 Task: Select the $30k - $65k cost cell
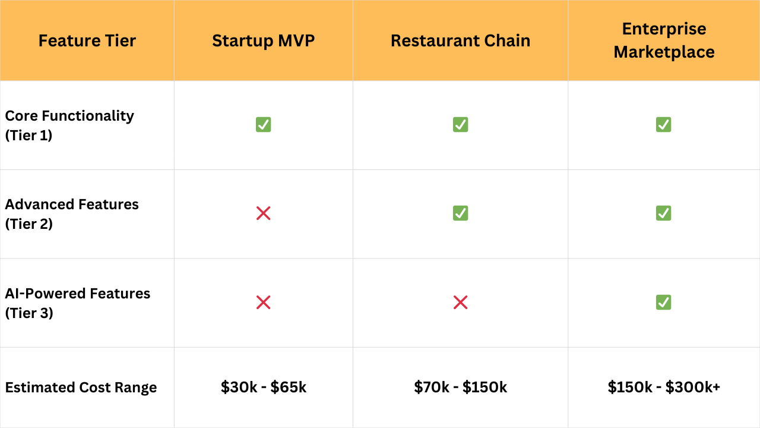(x=264, y=388)
